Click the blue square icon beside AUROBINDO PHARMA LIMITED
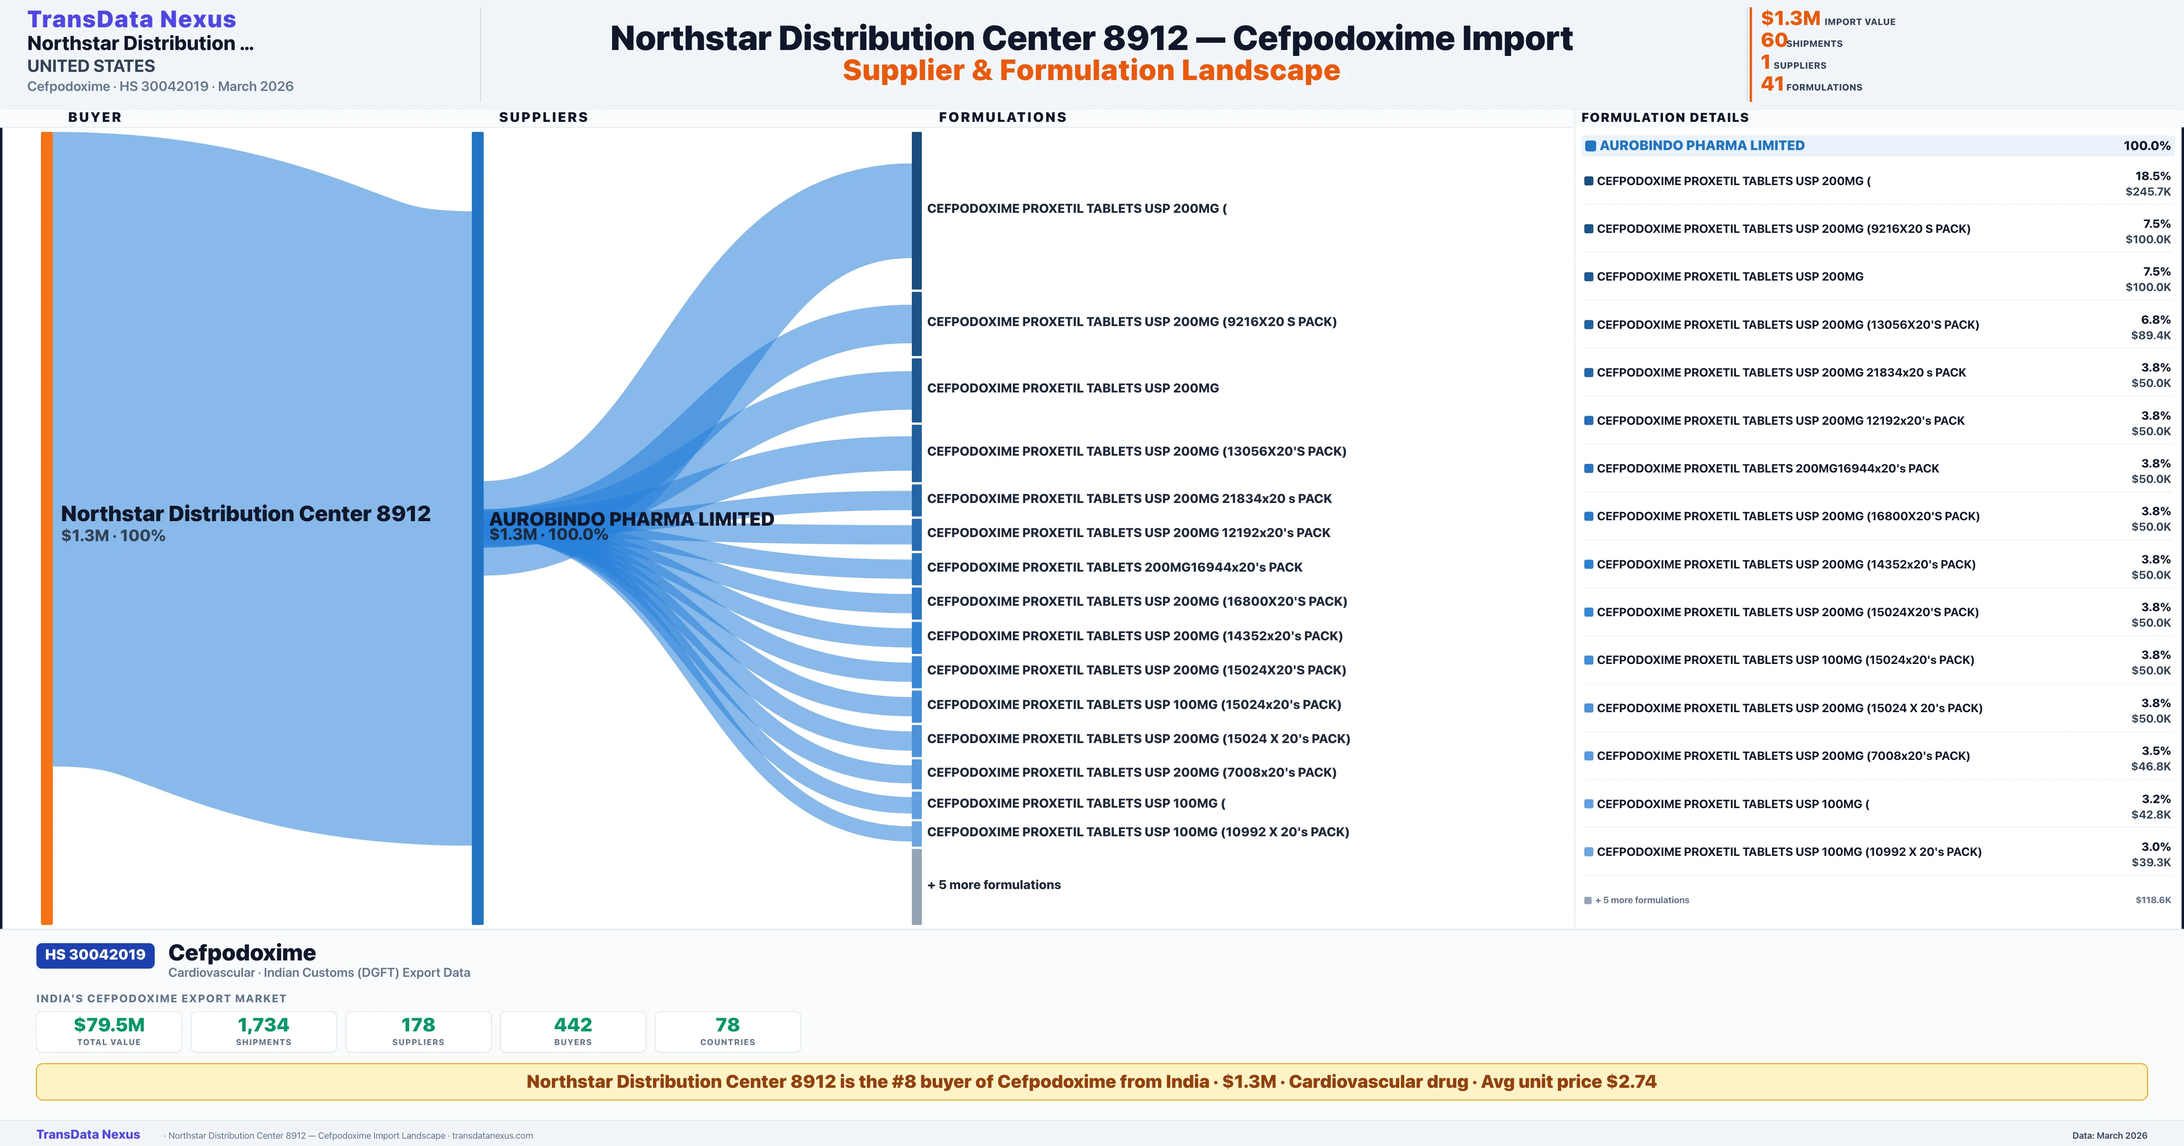This screenshot has width=2184, height=1146. click(1592, 145)
